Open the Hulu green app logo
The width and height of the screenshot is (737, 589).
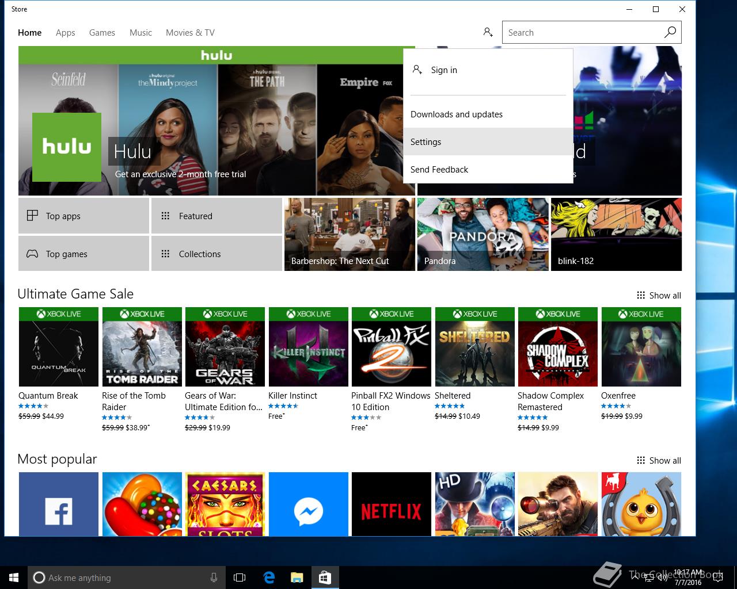coord(67,147)
